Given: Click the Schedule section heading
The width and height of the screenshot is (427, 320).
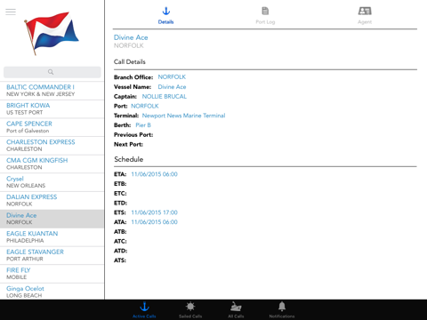Looking at the screenshot, I should point(129,159).
